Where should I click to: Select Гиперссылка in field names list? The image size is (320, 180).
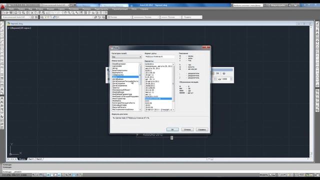coord(118,74)
